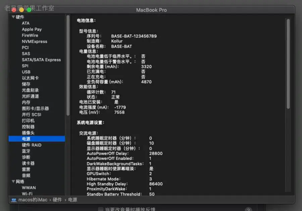Image resolution: width=302 pixels, height=211 pixels.
Task: Select 光纤通道 sidebar item
Action: (30, 96)
